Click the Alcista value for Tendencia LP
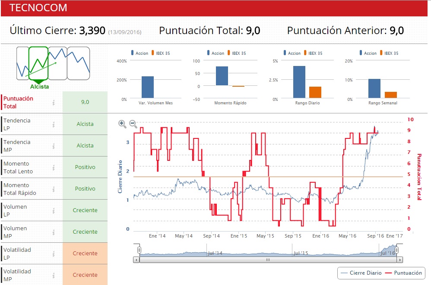 point(85,124)
